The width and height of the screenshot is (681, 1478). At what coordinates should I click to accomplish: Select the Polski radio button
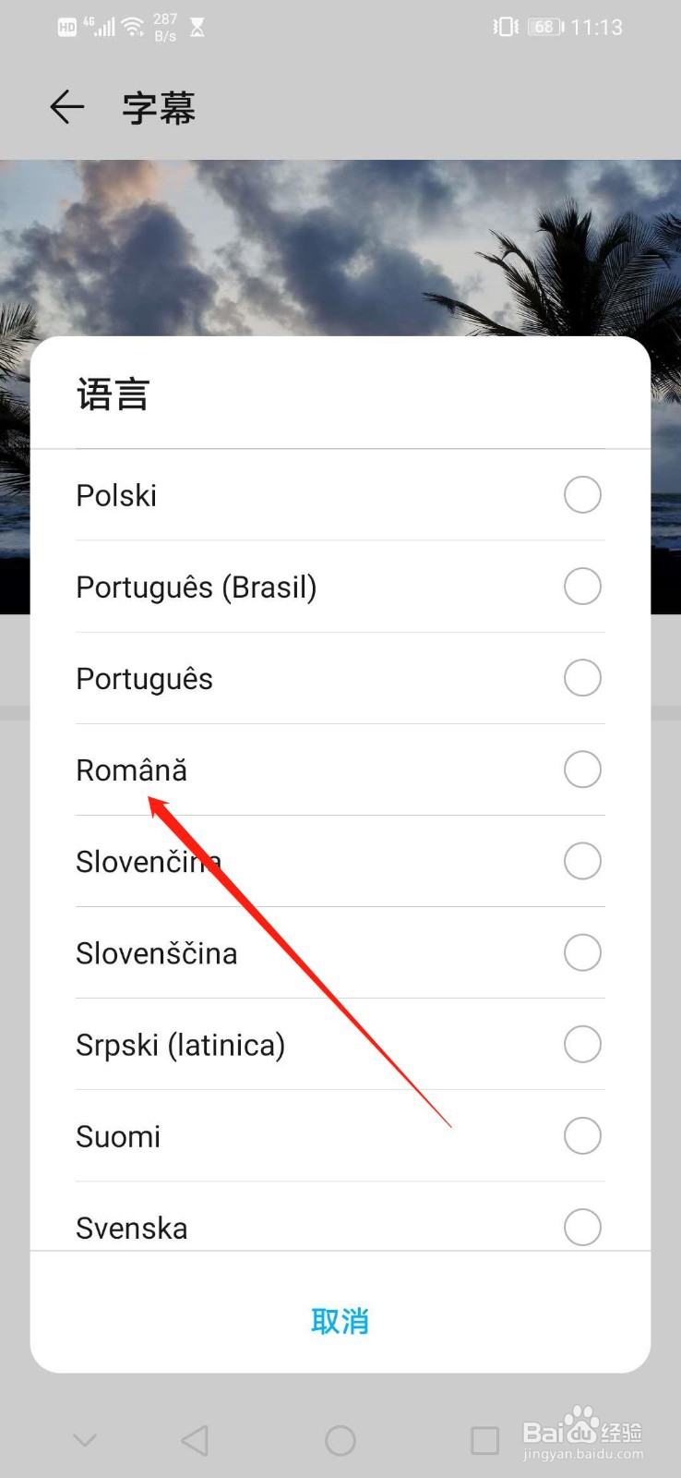(582, 495)
